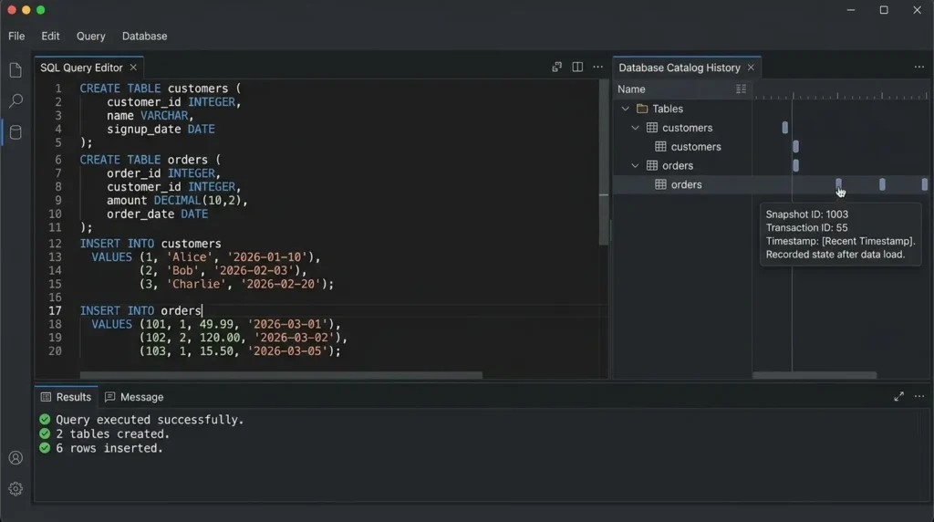Close the SQL Query Editor tab
This screenshot has height=522, width=934.
pyautogui.click(x=133, y=68)
